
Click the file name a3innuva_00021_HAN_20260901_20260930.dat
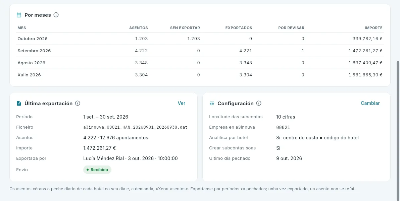pyautogui.click(x=136, y=127)
